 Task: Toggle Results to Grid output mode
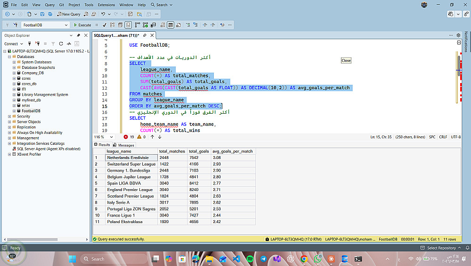point(171,25)
